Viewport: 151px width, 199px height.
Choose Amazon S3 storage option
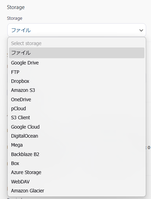click(x=77, y=90)
